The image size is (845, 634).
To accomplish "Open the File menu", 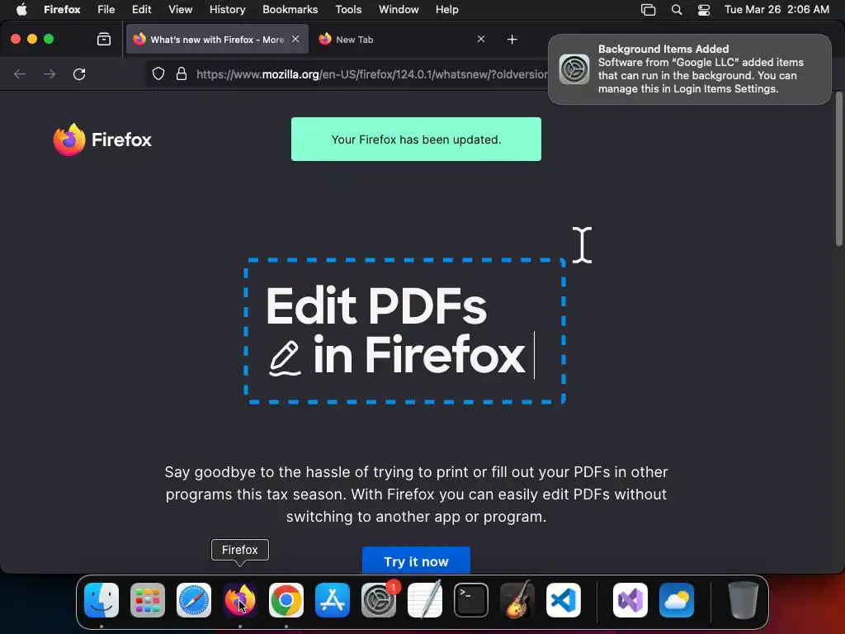I will tap(106, 10).
